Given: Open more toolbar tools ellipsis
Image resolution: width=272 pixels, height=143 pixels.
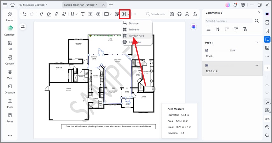Looking at the screenshot, I should coord(136,14).
